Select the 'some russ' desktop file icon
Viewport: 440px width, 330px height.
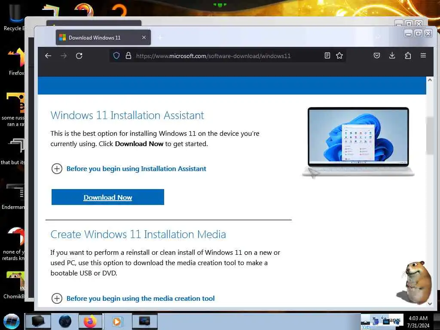coord(13,110)
